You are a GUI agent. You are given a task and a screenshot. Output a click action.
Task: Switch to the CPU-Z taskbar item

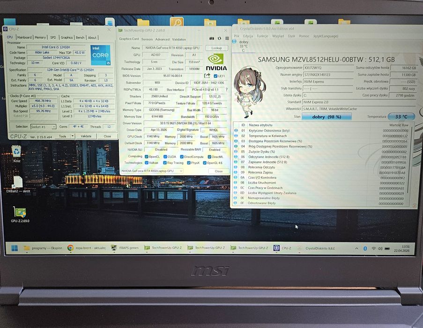[x=282, y=248]
